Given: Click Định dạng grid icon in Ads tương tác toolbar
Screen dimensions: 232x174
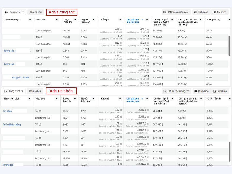Looking at the screenshot, I should pyautogui.click(x=195, y=12).
